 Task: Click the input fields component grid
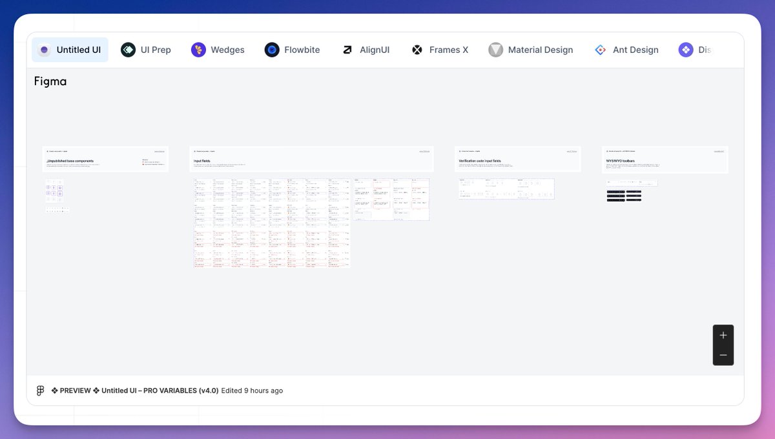271,223
